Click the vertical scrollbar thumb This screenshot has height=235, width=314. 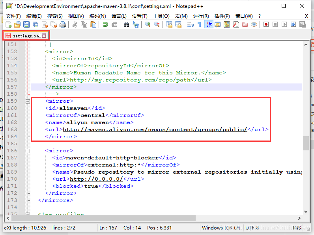pyautogui.click(x=306, y=143)
